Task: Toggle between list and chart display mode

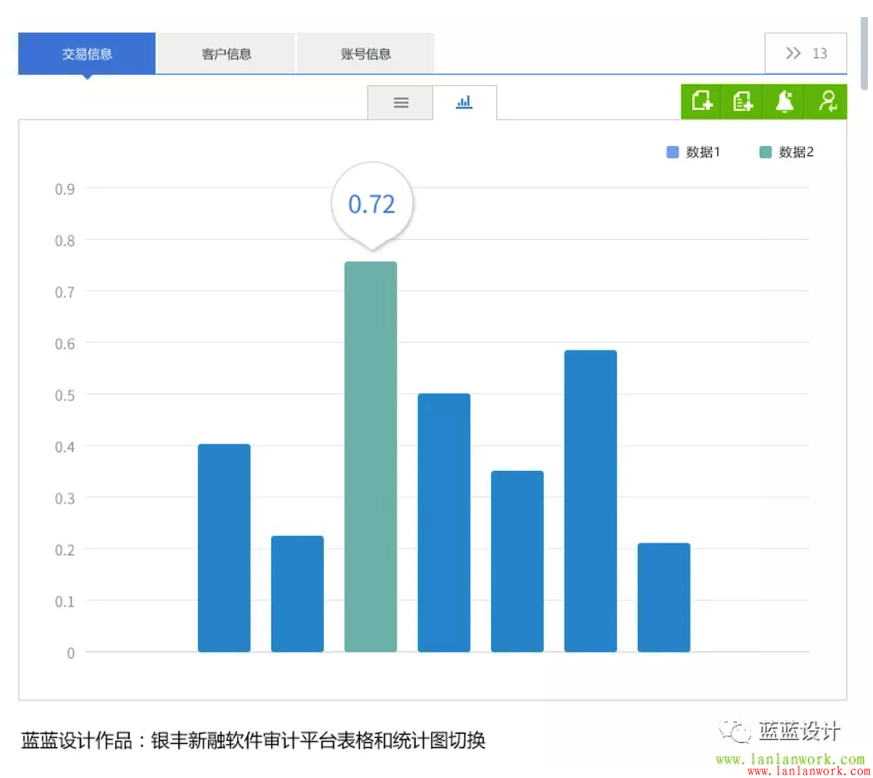Action: (400, 102)
